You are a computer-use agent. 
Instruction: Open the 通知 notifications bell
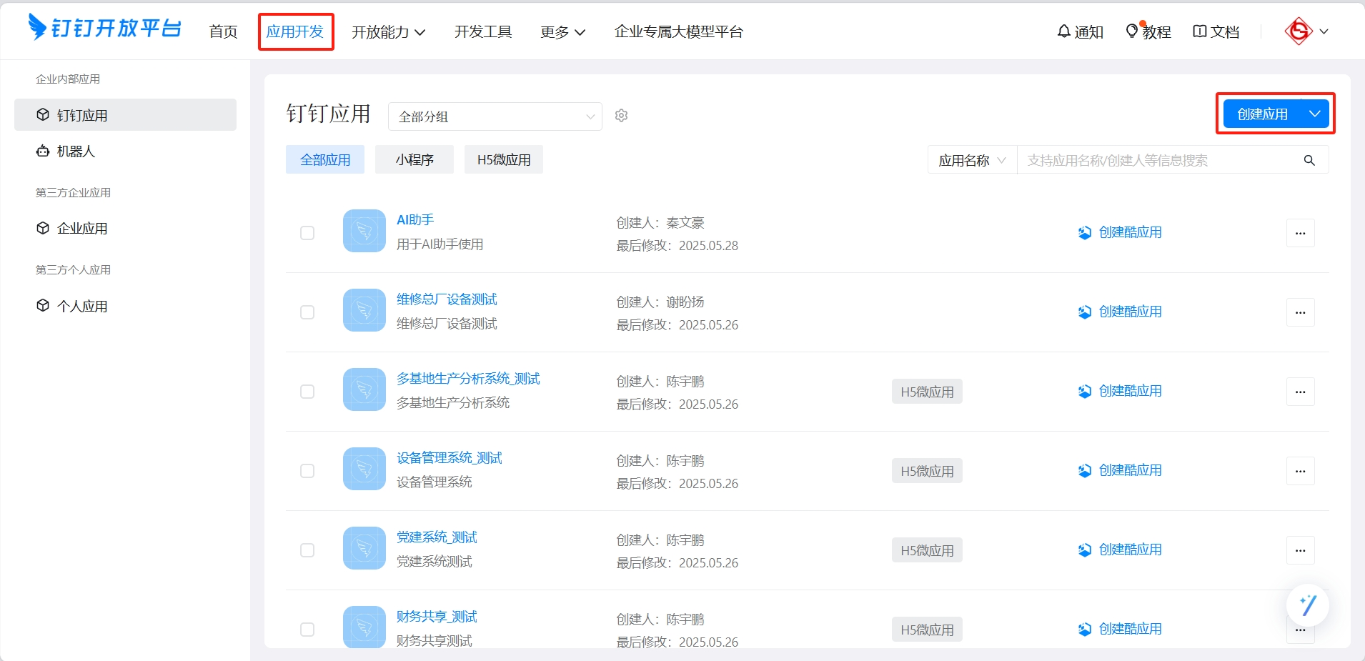(x=1080, y=31)
